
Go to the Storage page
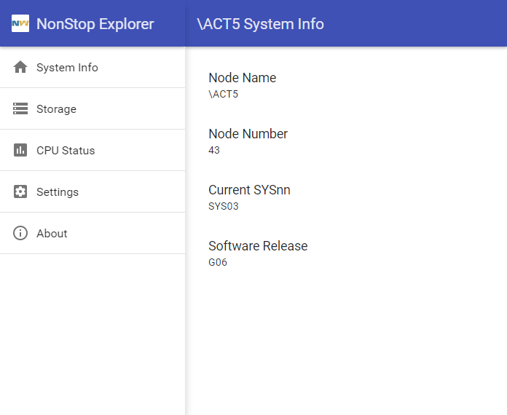coord(56,109)
